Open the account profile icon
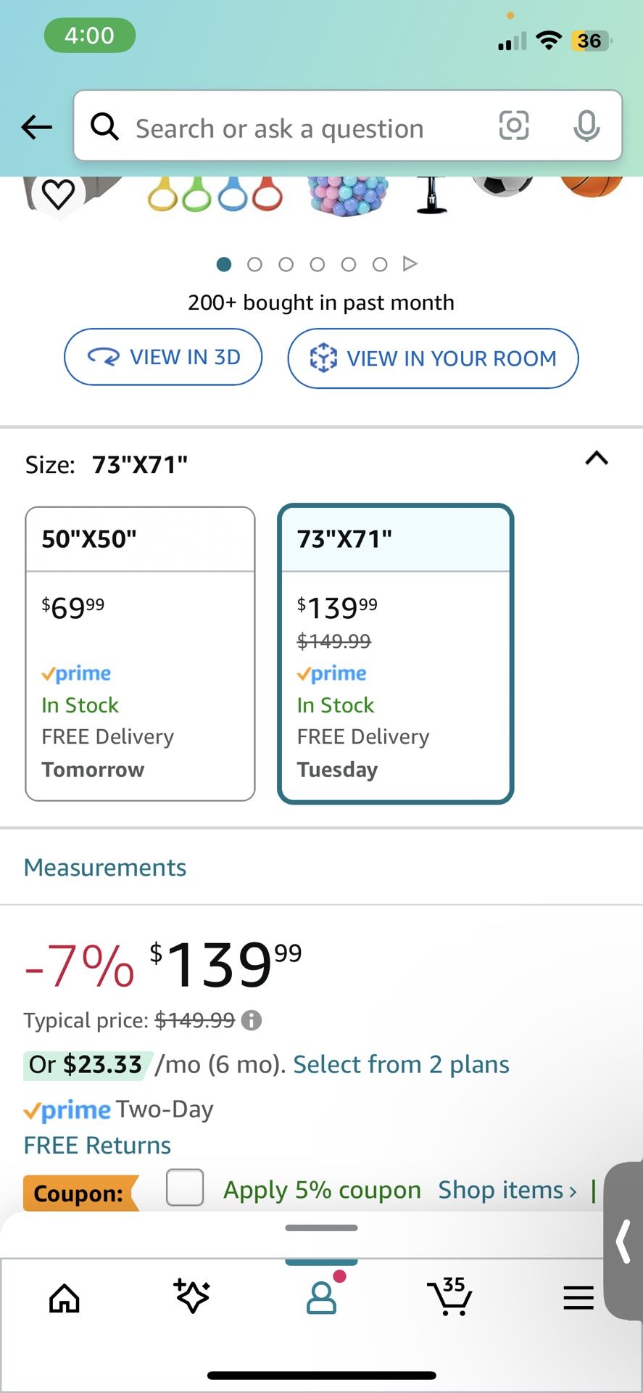643x1393 pixels. point(321,1298)
